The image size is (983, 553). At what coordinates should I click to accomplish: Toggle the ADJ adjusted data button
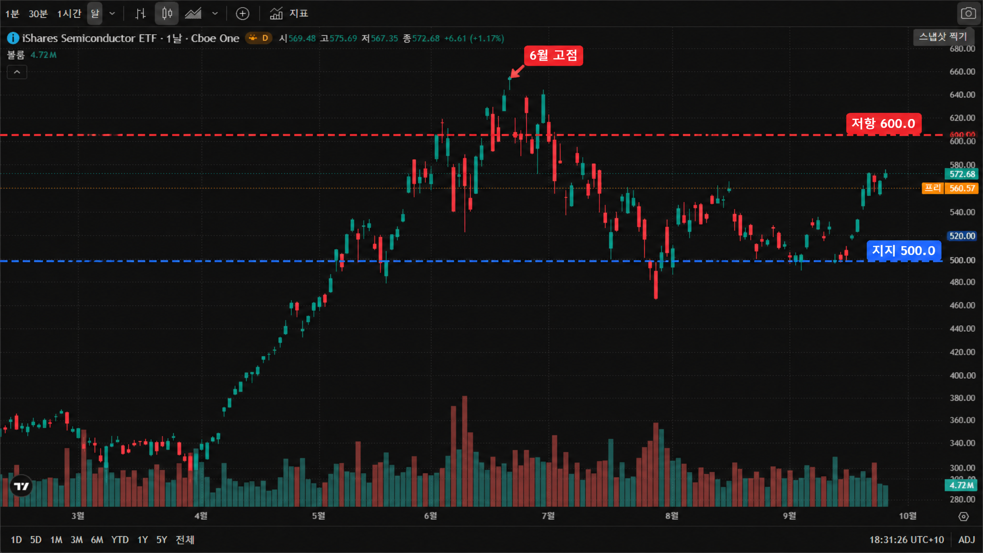click(967, 540)
